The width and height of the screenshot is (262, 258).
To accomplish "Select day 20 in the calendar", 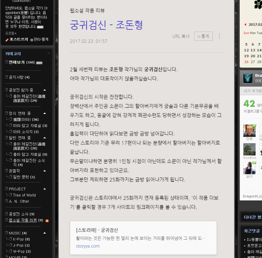I will coord(253,56).
